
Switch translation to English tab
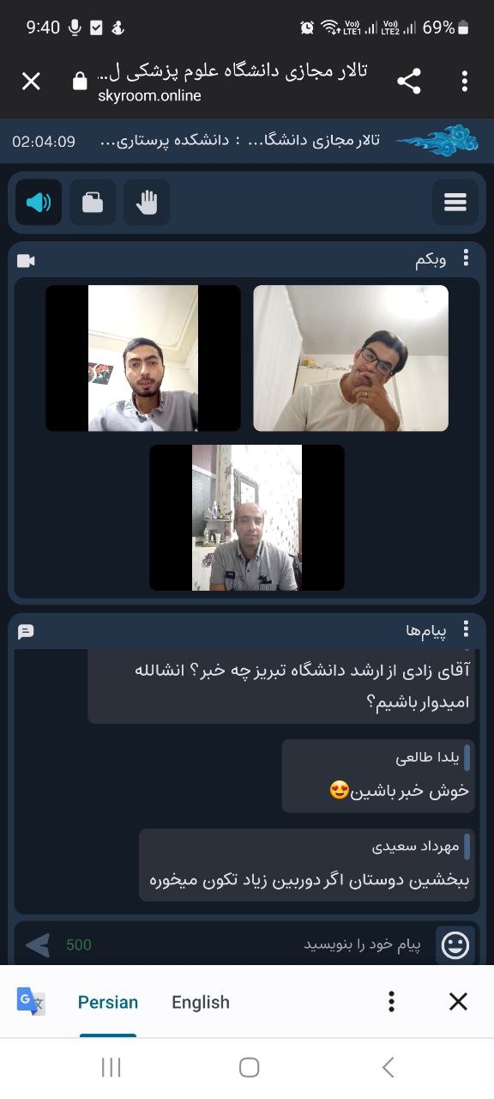click(x=201, y=1002)
